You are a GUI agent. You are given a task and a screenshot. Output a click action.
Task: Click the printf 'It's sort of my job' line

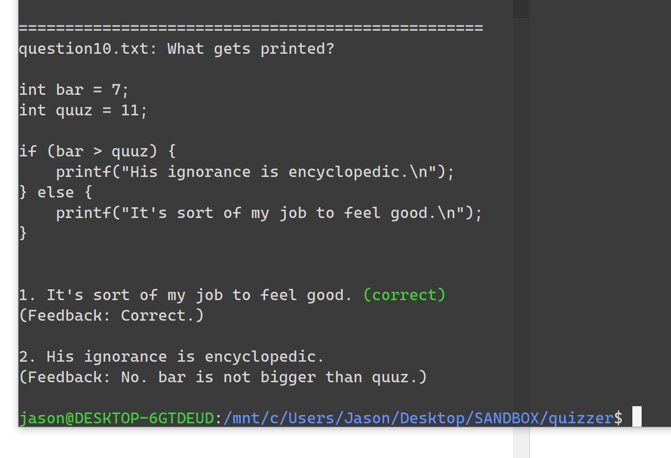pos(269,213)
